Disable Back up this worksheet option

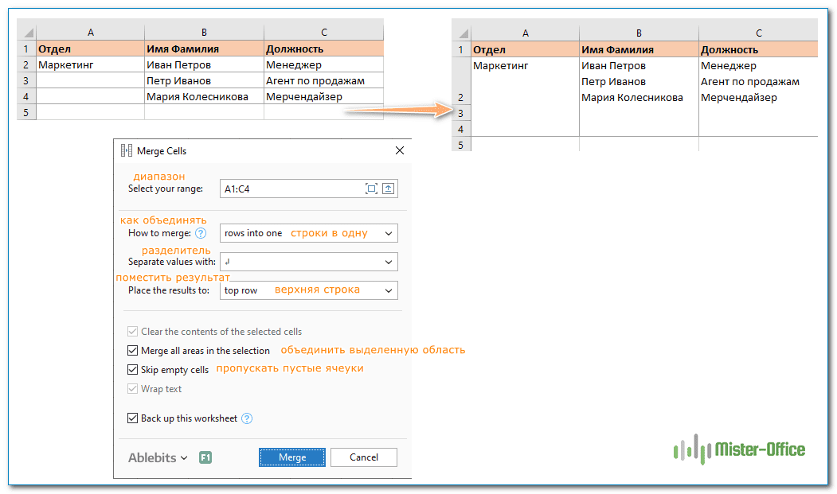pyautogui.click(x=133, y=418)
